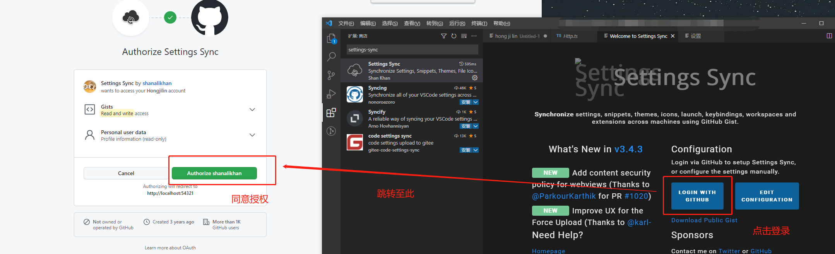This screenshot has height=254, width=835.
Task: Maximize the VS Code window
Action: click(x=821, y=23)
